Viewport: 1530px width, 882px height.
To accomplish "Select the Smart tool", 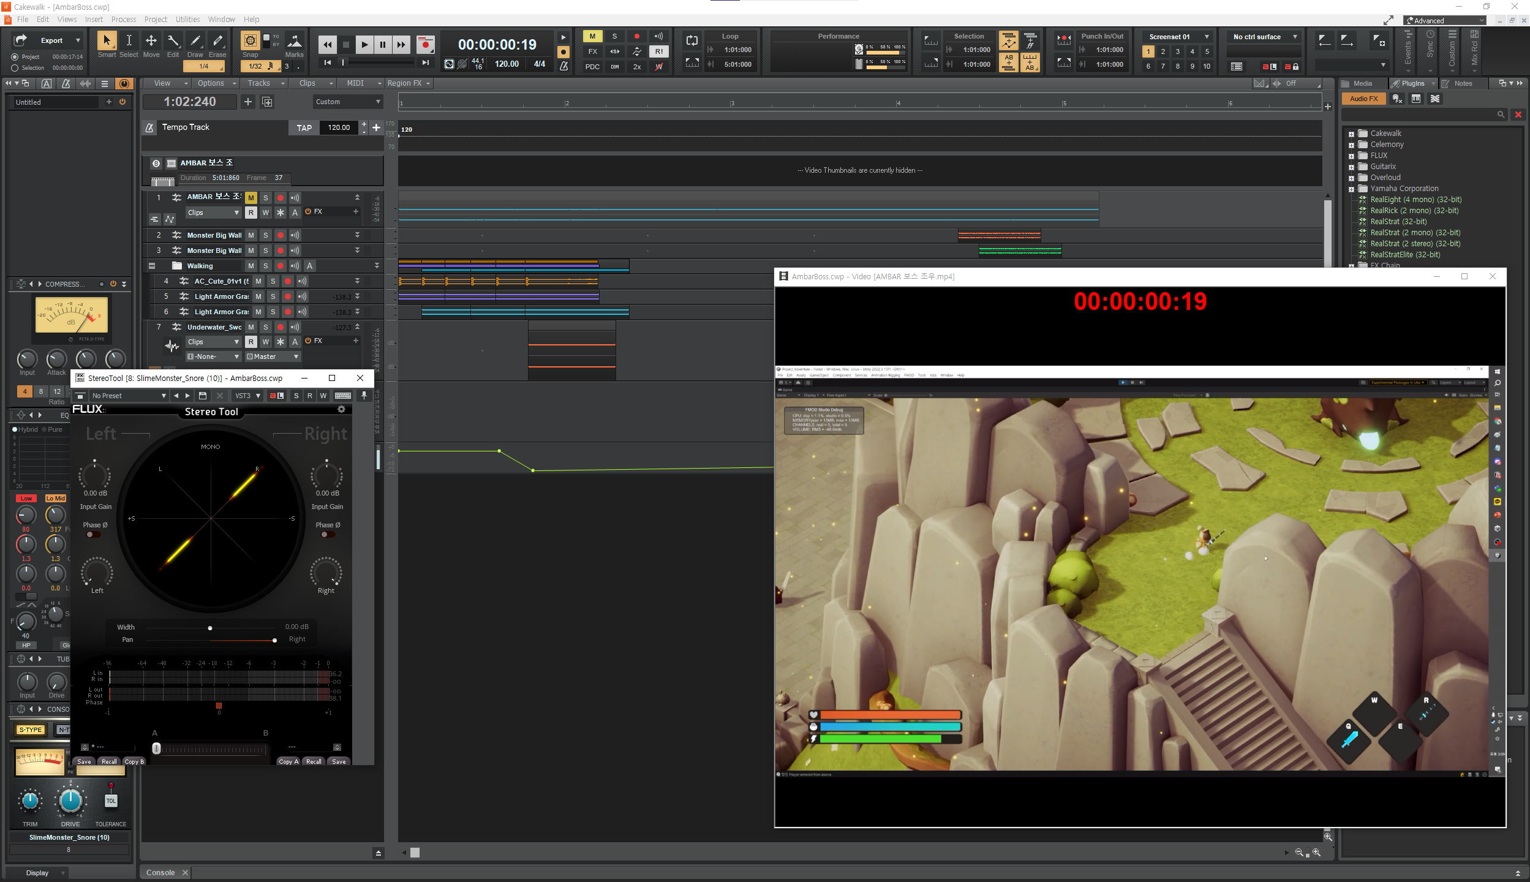I will pos(107,41).
